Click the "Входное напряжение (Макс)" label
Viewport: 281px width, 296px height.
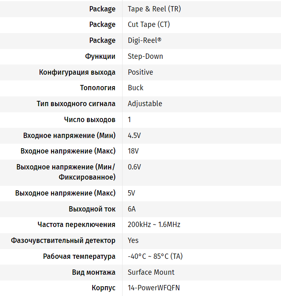click(68, 151)
